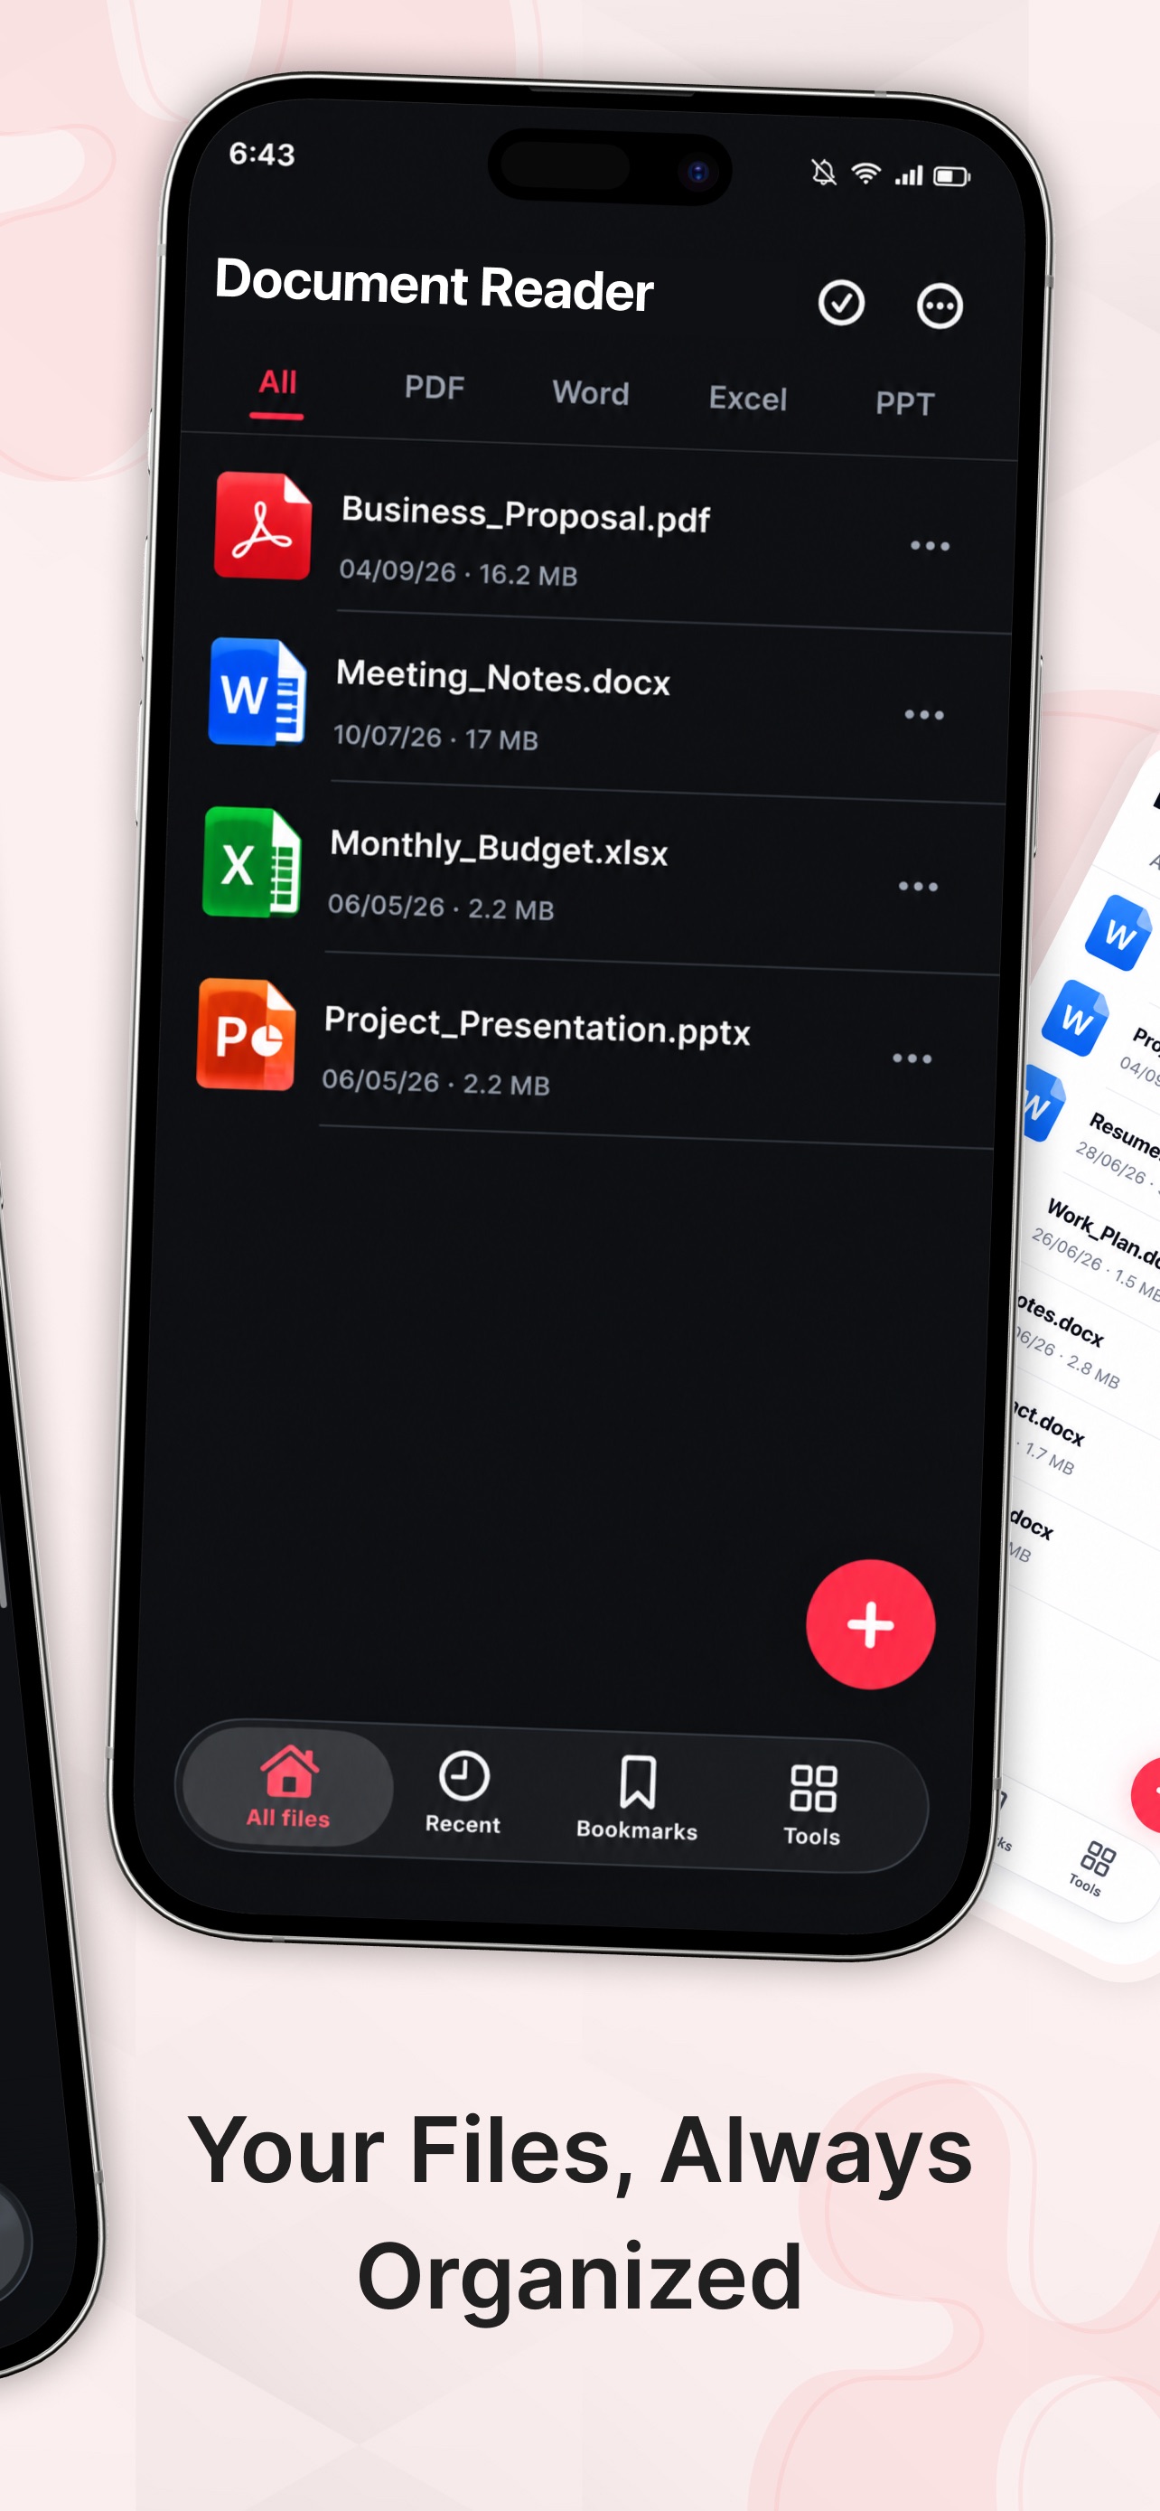Open the Monthly_Budget.xlsx Excel icon
1160x2511 pixels.
click(x=251, y=862)
